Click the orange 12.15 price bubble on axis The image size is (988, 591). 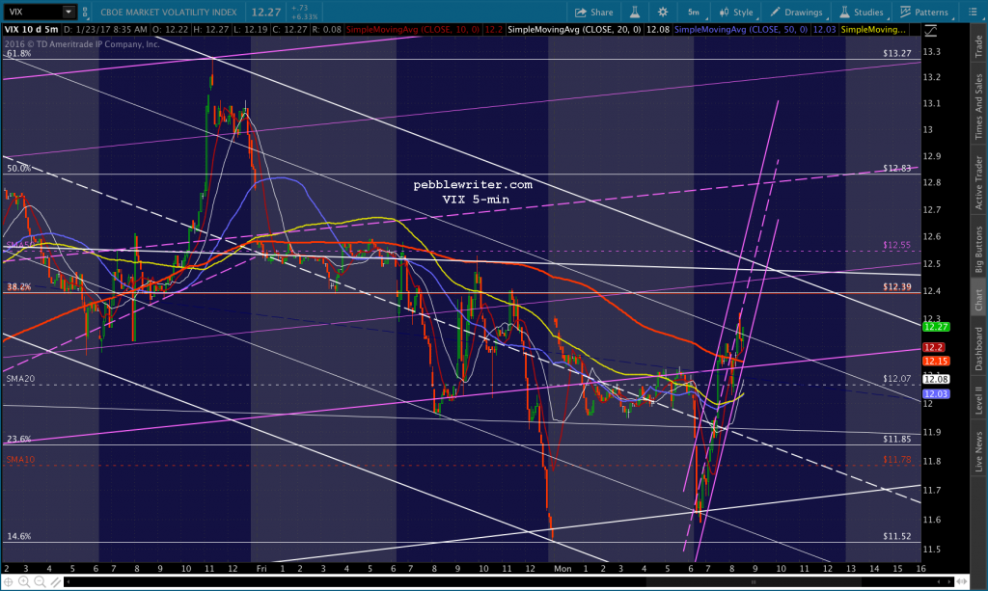[x=936, y=362]
